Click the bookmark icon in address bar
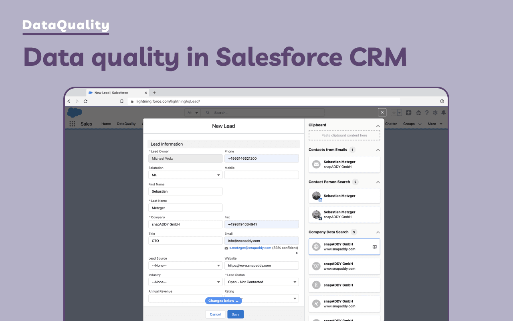Screen dimensions: 513x321 (x=122, y=102)
